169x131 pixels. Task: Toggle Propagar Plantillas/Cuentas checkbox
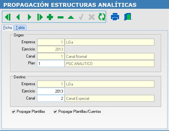pyautogui.click(x=55, y=111)
